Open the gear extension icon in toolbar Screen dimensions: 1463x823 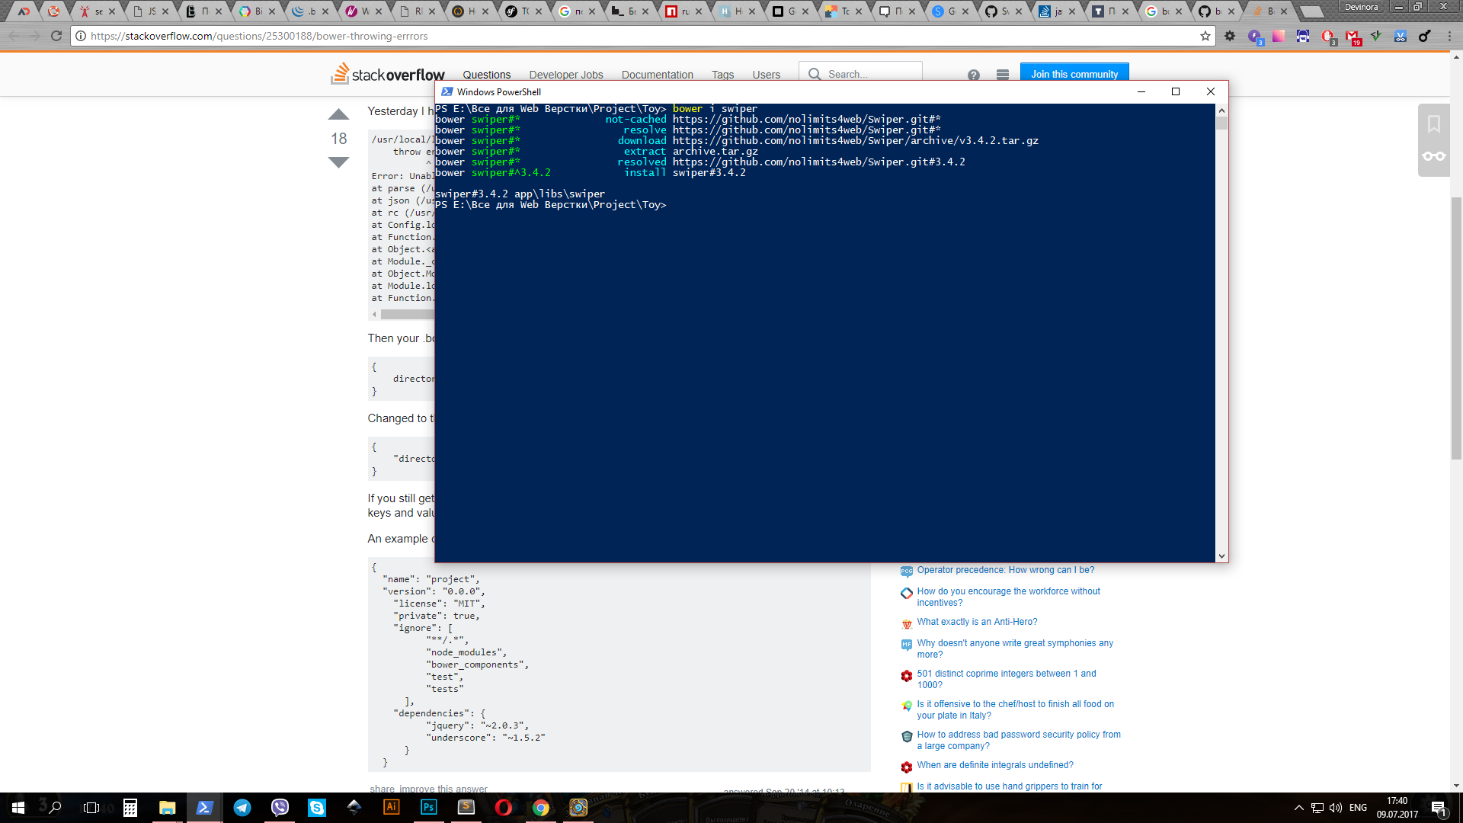tap(1229, 36)
